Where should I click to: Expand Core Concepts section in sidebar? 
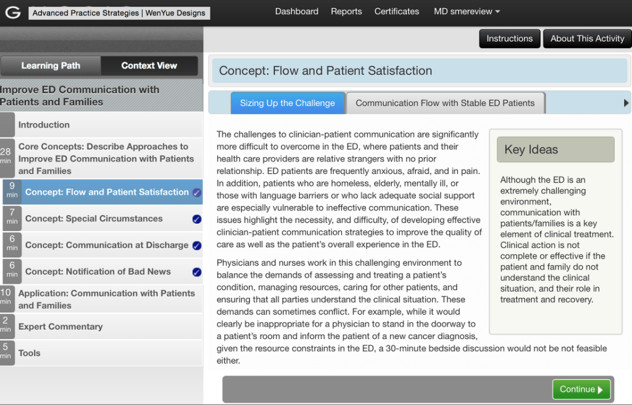tap(106, 158)
